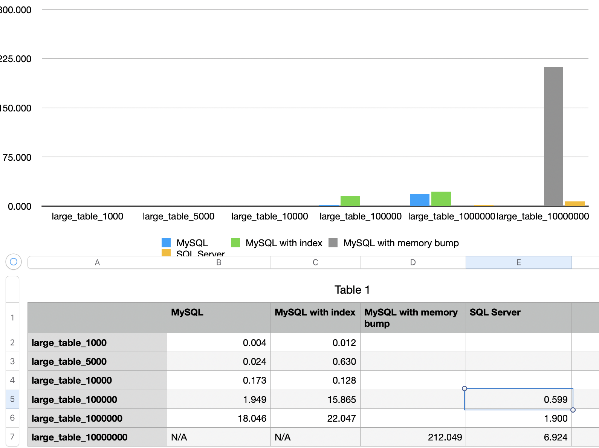Viewport: 599px width, 448px height.
Task: Select row 3 header
Action: pyautogui.click(x=12, y=361)
